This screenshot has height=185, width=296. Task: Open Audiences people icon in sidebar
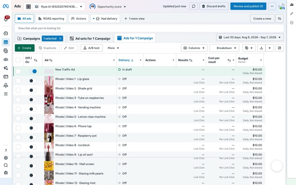[6, 60]
